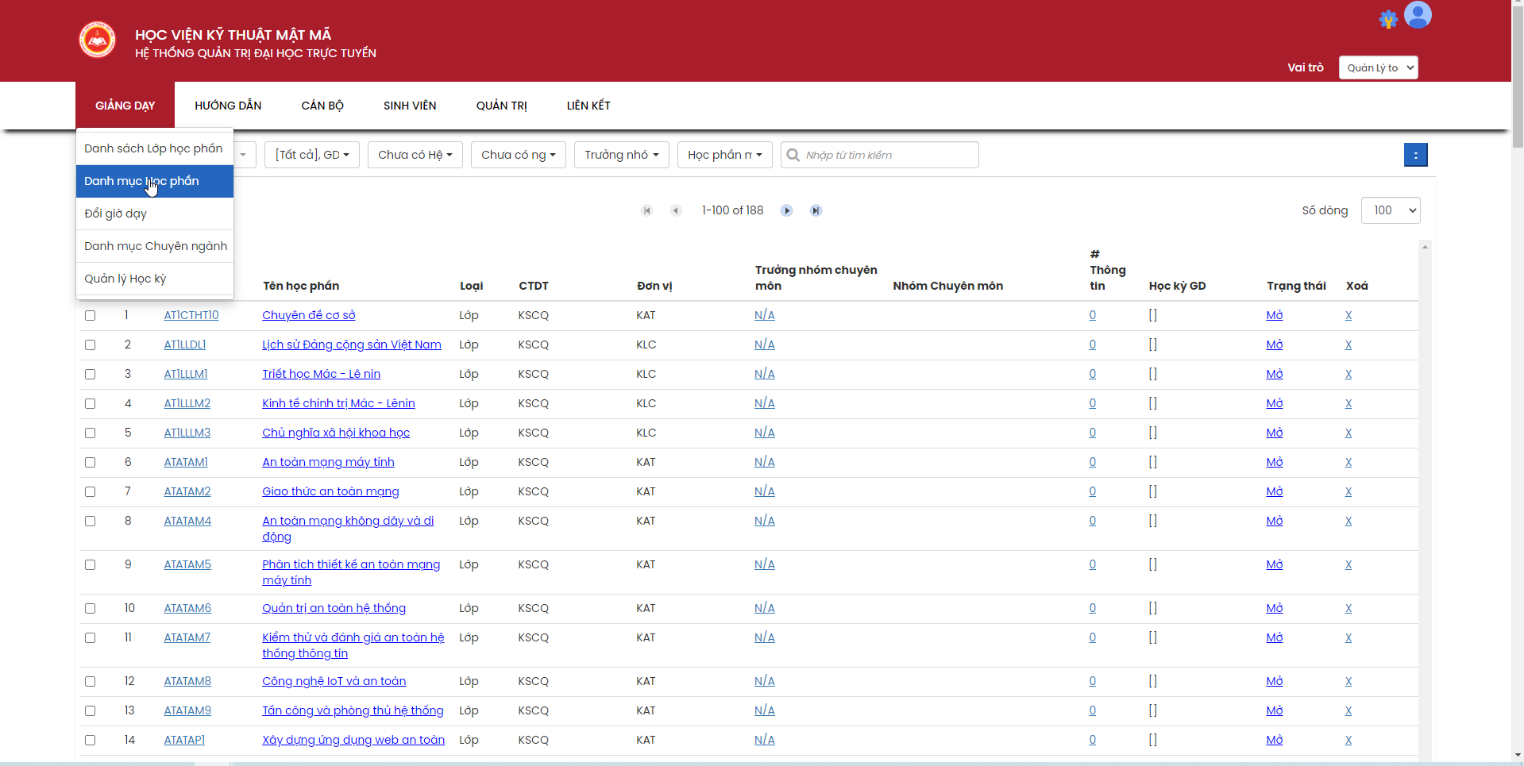Select Đổi giờ dạy menu item

coord(154,214)
